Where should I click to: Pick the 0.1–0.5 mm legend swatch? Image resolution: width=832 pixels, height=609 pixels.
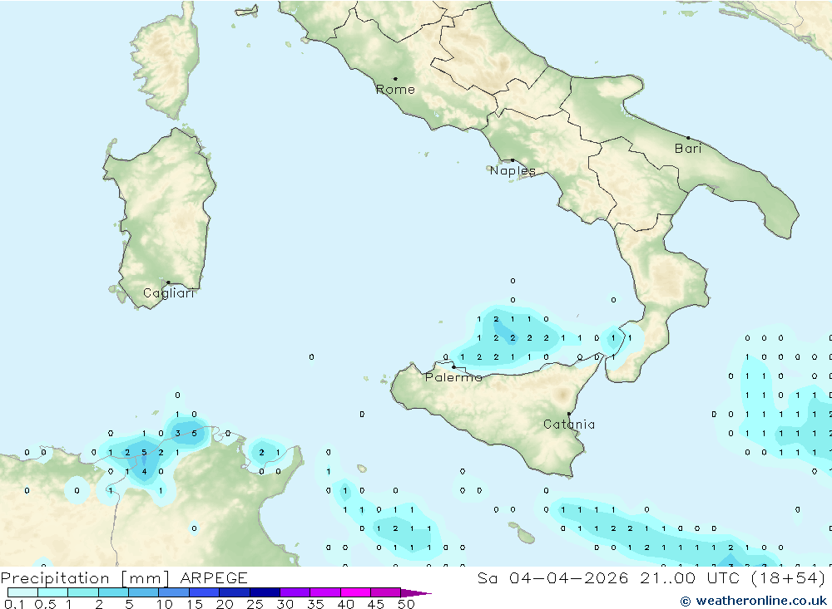[x=22, y=592]
